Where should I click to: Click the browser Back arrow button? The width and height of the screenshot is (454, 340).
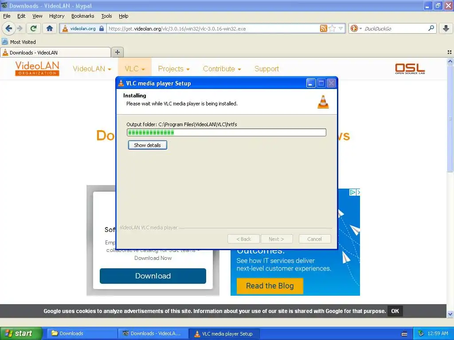(x=8, y=28)
